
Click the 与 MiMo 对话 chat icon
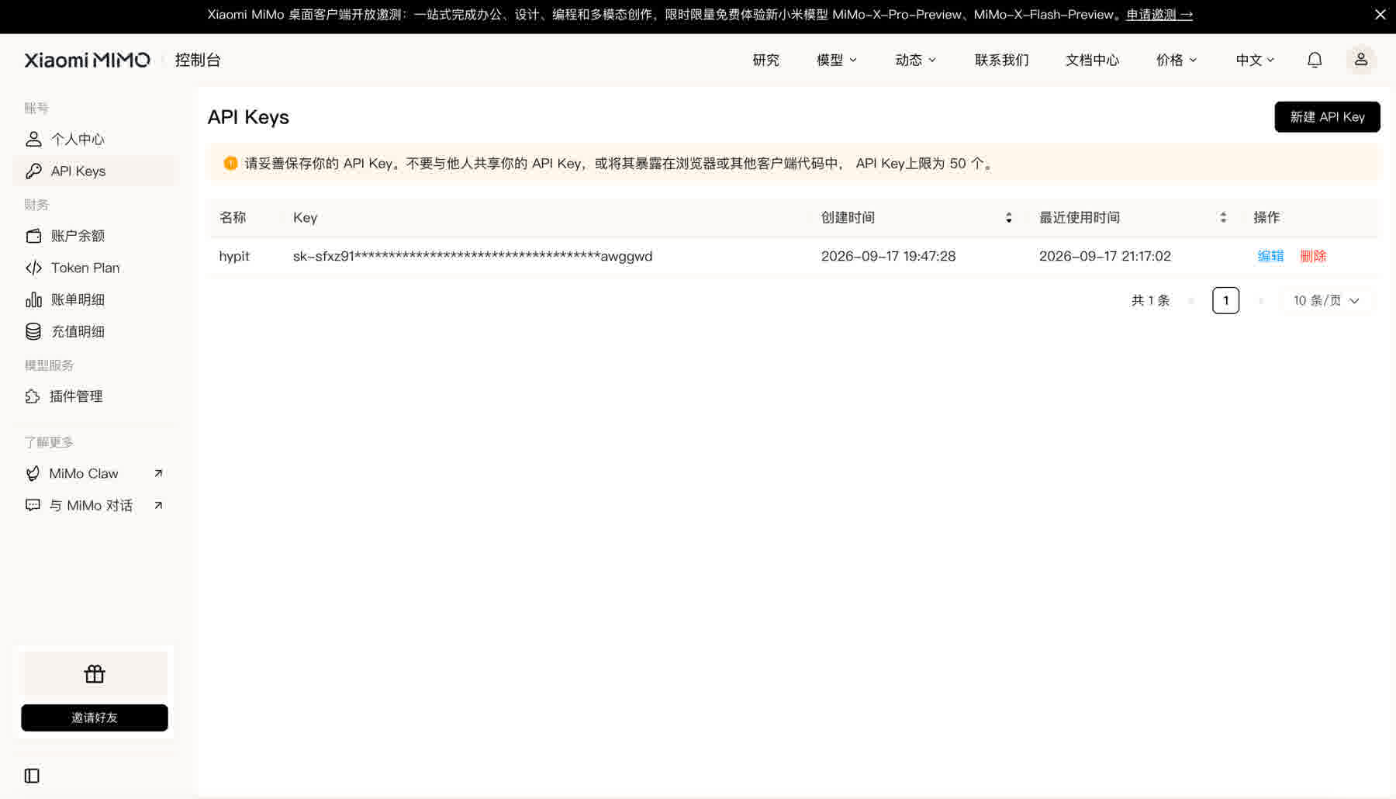33,505
